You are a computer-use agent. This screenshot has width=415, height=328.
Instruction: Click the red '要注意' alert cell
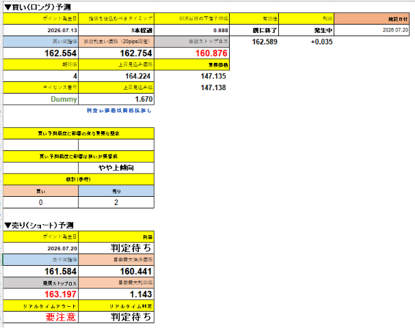click(41, 317)
